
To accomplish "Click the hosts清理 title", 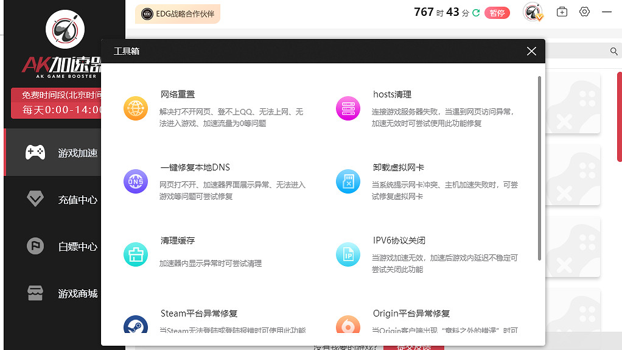I will (x=392, y=94).
